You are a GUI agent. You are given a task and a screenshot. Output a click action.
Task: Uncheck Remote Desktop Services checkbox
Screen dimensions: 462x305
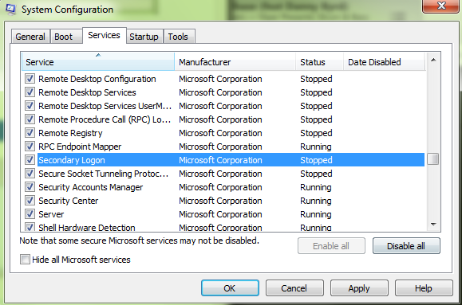click(x=30, y=92)
